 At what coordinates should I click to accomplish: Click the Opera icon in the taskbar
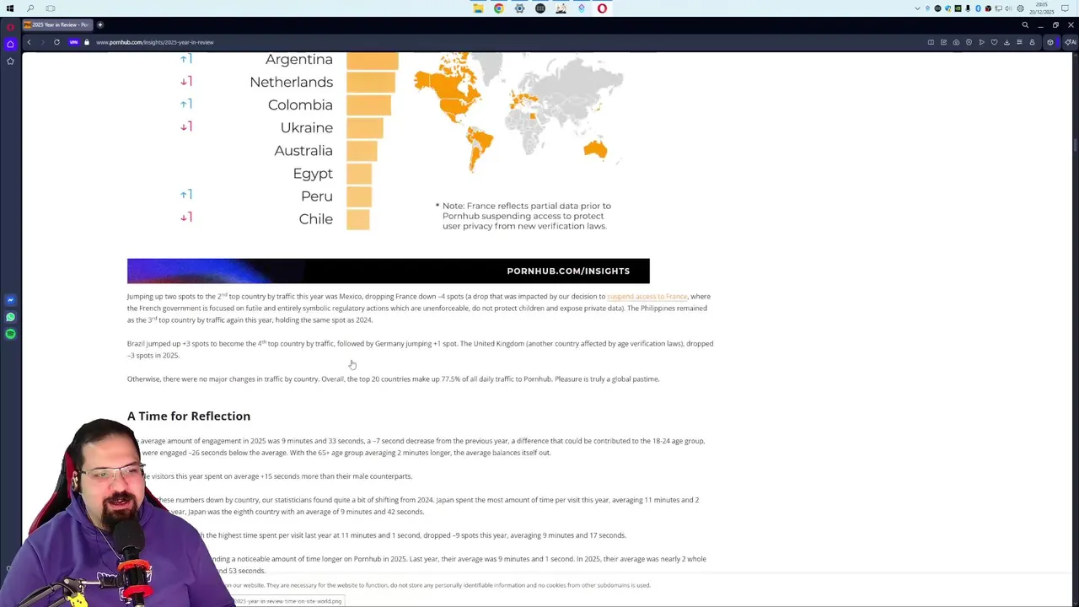(602, 8)
